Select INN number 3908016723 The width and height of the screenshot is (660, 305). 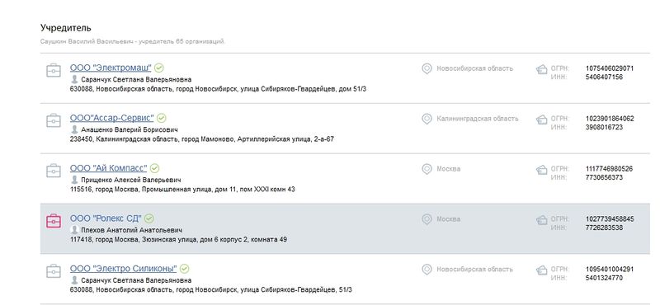click(x=604, y=127)
